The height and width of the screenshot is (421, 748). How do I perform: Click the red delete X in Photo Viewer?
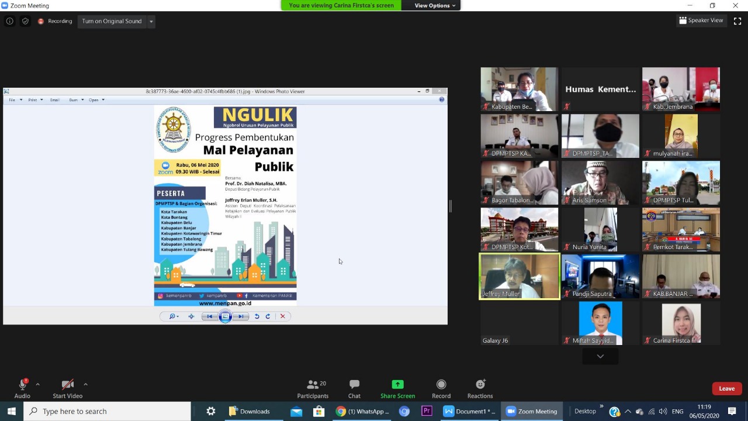(x=283, y=316)
